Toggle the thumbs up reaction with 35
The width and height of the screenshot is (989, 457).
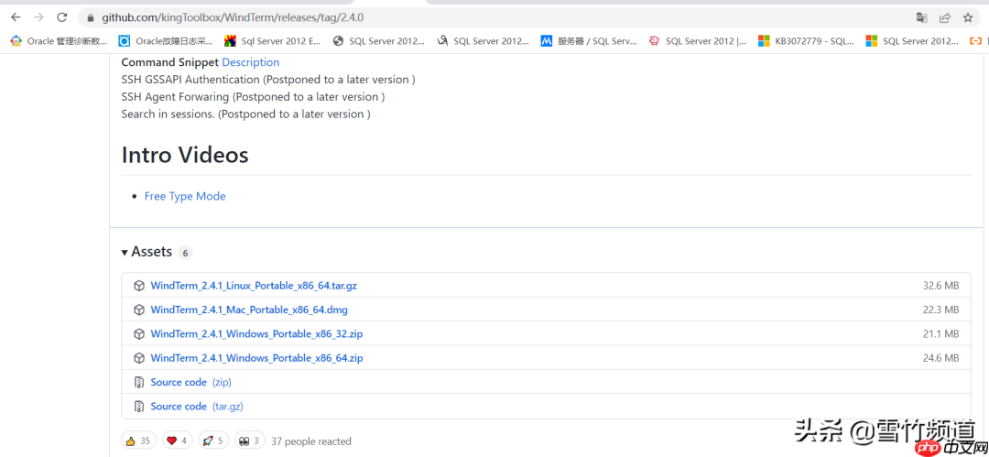[139, 441]
